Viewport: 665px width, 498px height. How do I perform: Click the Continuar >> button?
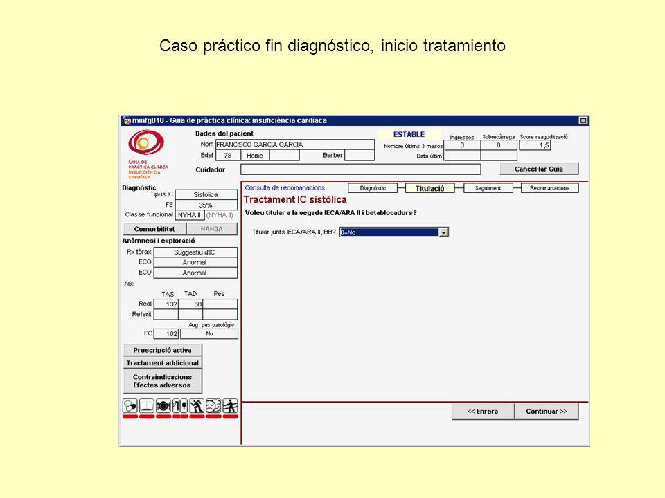547,411
